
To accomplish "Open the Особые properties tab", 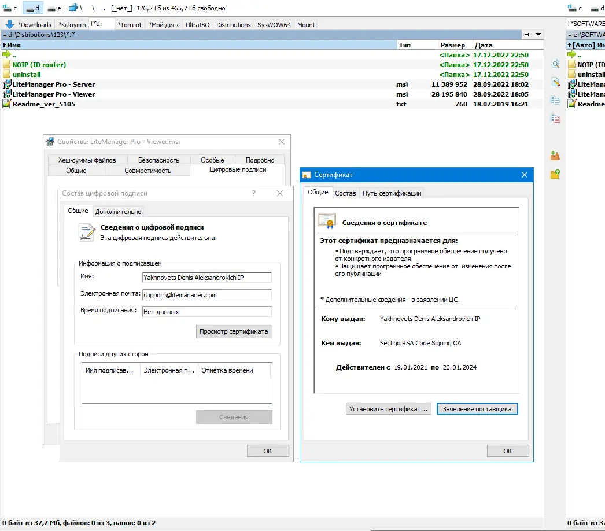I will click(212, 160).
